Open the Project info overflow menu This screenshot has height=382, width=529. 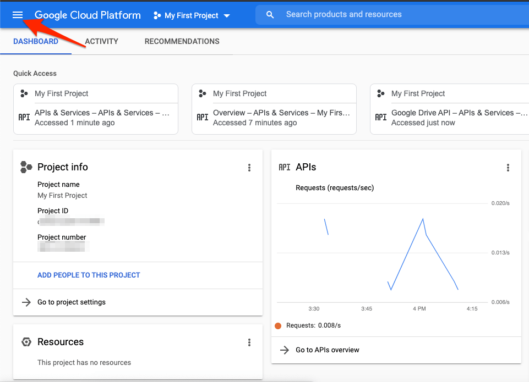point(249,168)
